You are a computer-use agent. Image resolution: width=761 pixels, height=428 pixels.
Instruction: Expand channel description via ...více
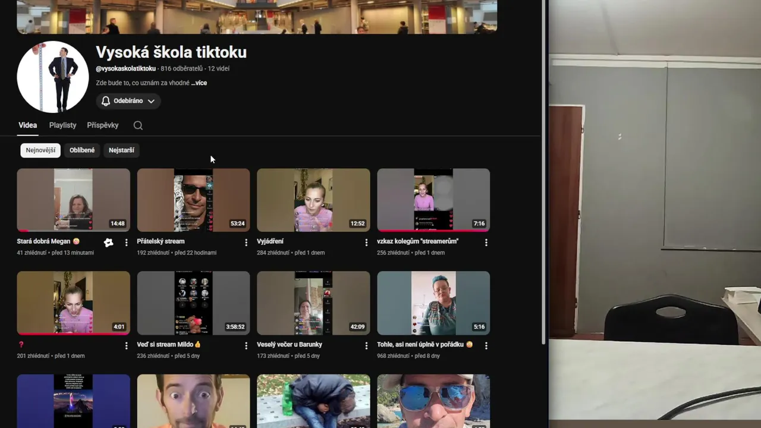coord(199,83)
